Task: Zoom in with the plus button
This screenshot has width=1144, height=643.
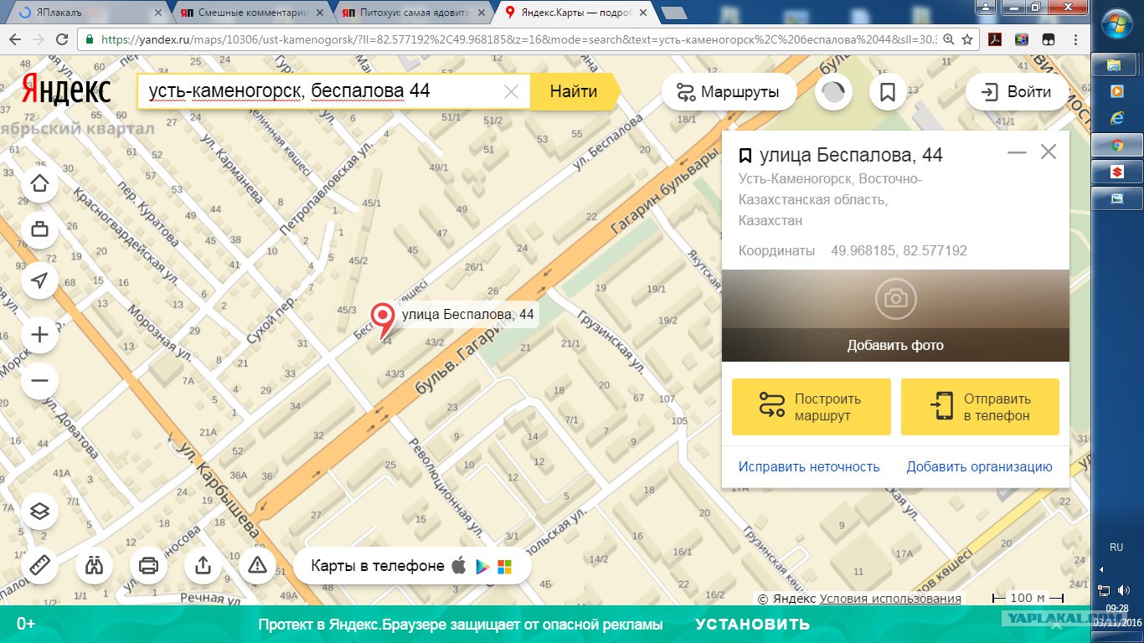Action: coord(39,335)
